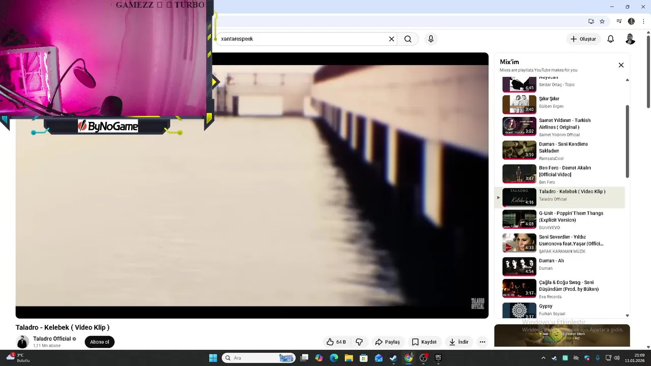The height and width of the screenshot is (366, 651).
Task: Open Chrome three-dot menu
Action: coord(643,21)
